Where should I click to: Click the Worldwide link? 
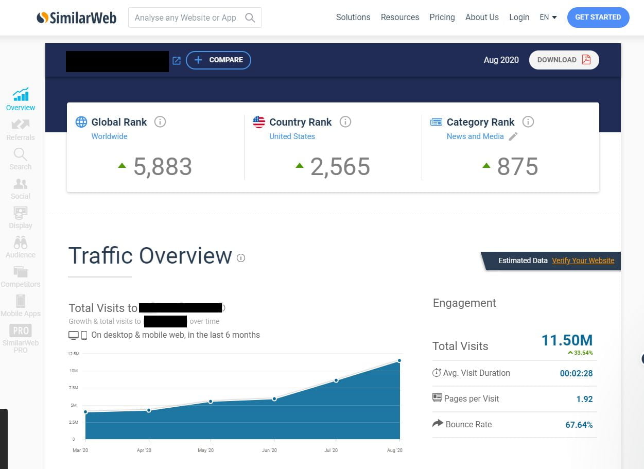tap(109, 136)
